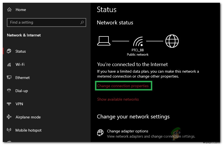Open the VPN settings section
This screenshot has height=145, width=223.
19,104
